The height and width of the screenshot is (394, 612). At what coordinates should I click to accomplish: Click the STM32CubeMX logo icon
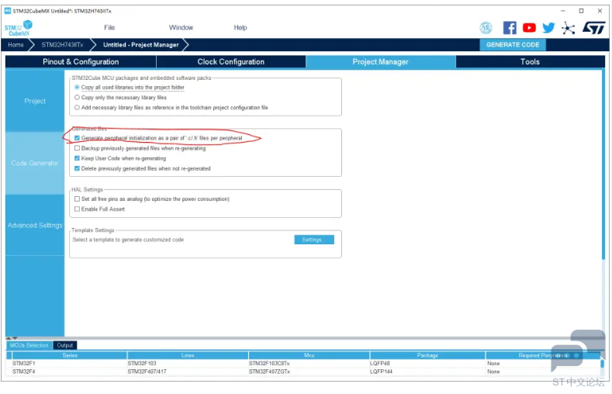click(19, 28)
